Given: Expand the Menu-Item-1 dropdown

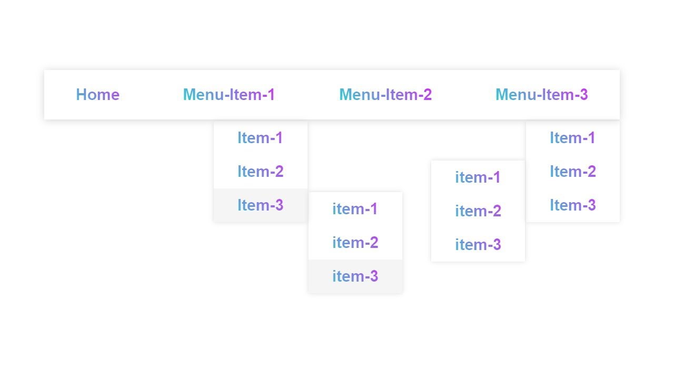Looking at the screenshot, I should pos(229,95).
